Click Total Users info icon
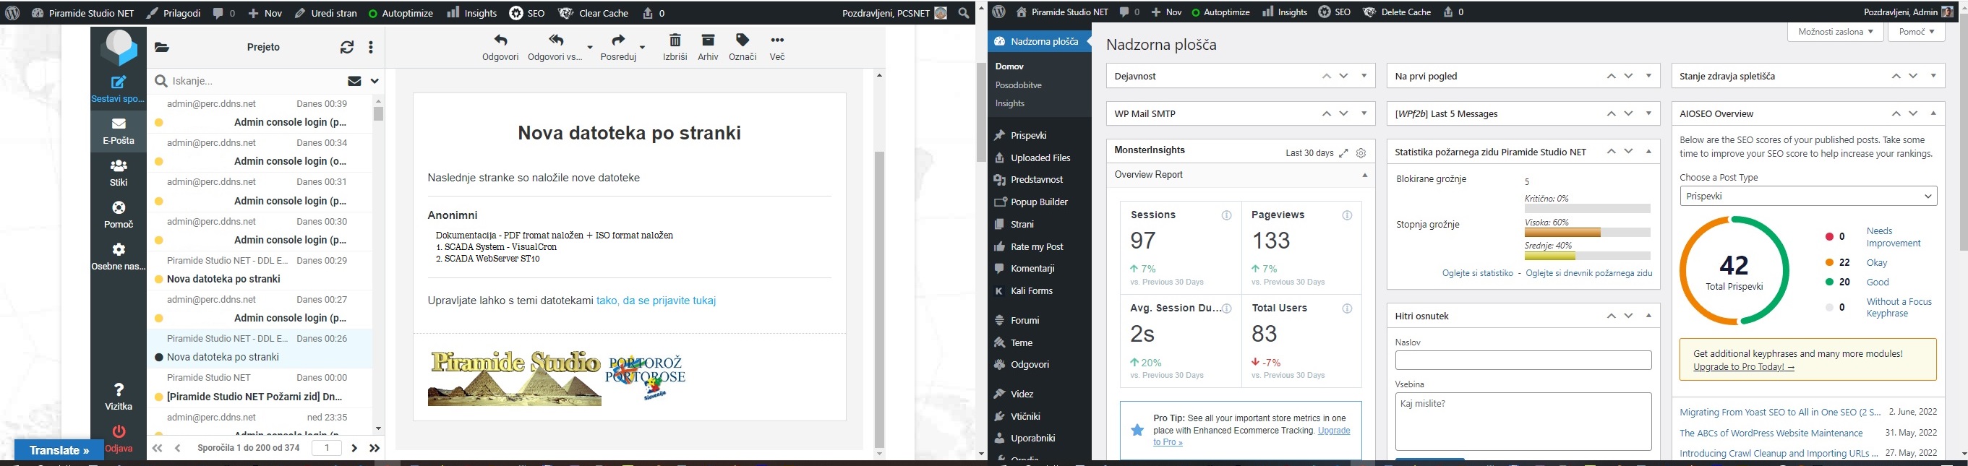1968x466 pixels. tap(1347, 308)
